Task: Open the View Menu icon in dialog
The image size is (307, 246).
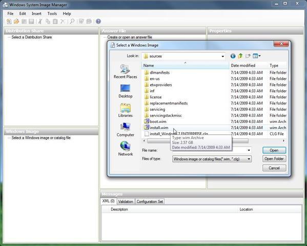Action: click(x=256, y=56)
